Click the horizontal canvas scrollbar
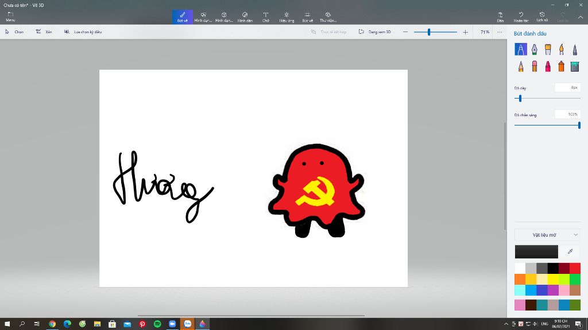Screen dimensions: 588x330 pyautogui.click(x=252, y=316)
